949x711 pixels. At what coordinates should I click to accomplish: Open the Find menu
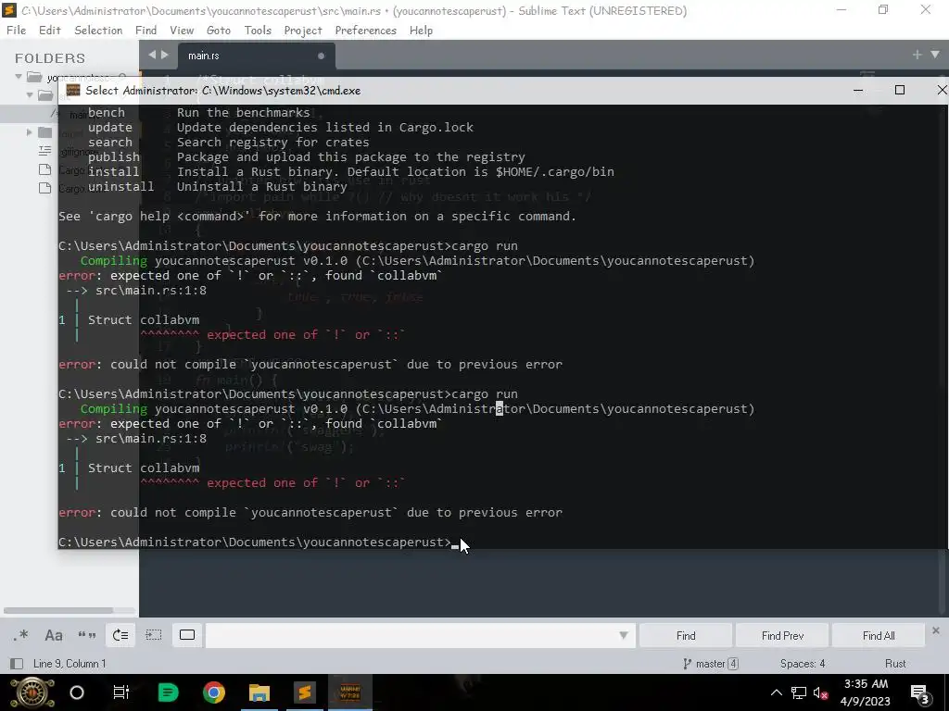(x=146, y=31)
